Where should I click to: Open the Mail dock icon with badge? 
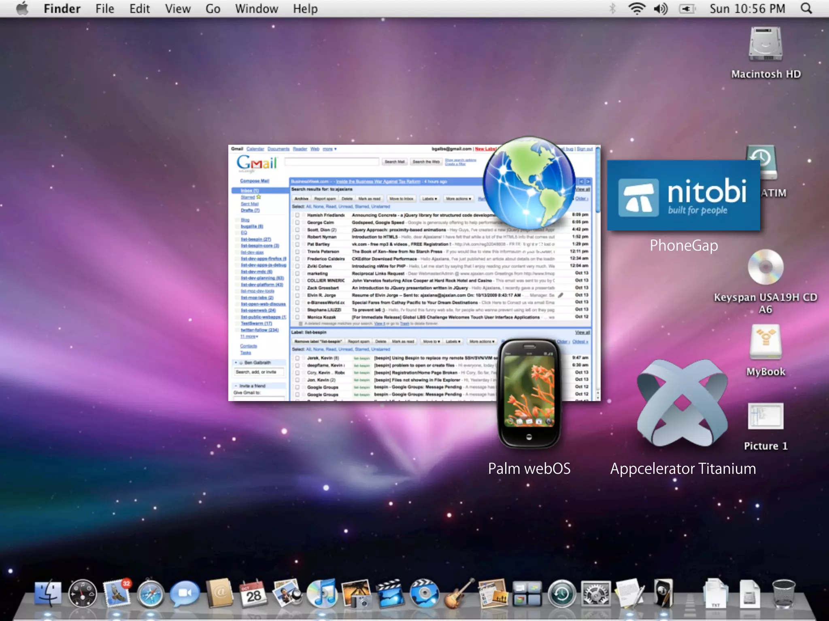(x=116, y=594)
